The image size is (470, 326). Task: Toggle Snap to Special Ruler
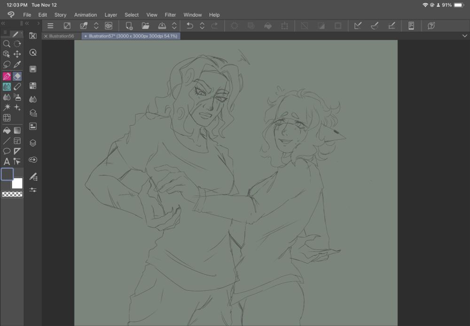point(375,26)
